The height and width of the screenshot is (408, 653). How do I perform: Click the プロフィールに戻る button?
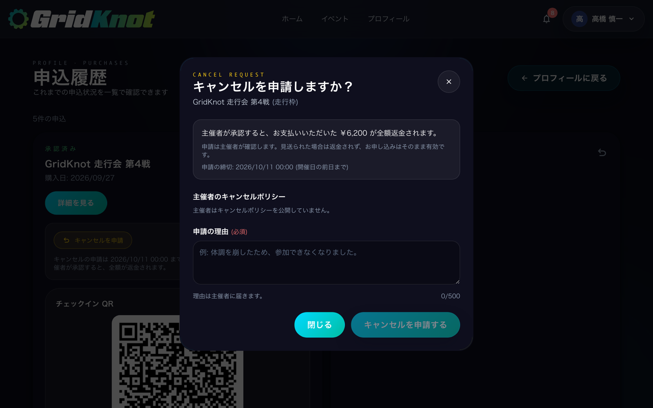(x=564, y=78)
